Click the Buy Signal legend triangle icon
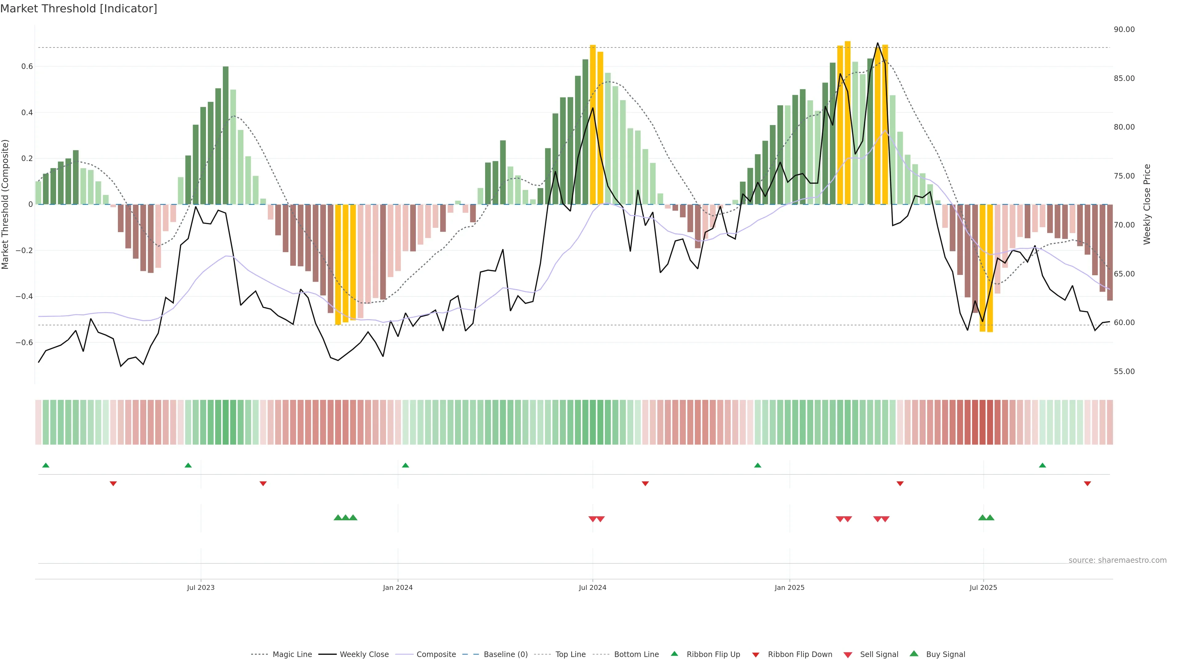1182x665 pixels. click(914, 654)
